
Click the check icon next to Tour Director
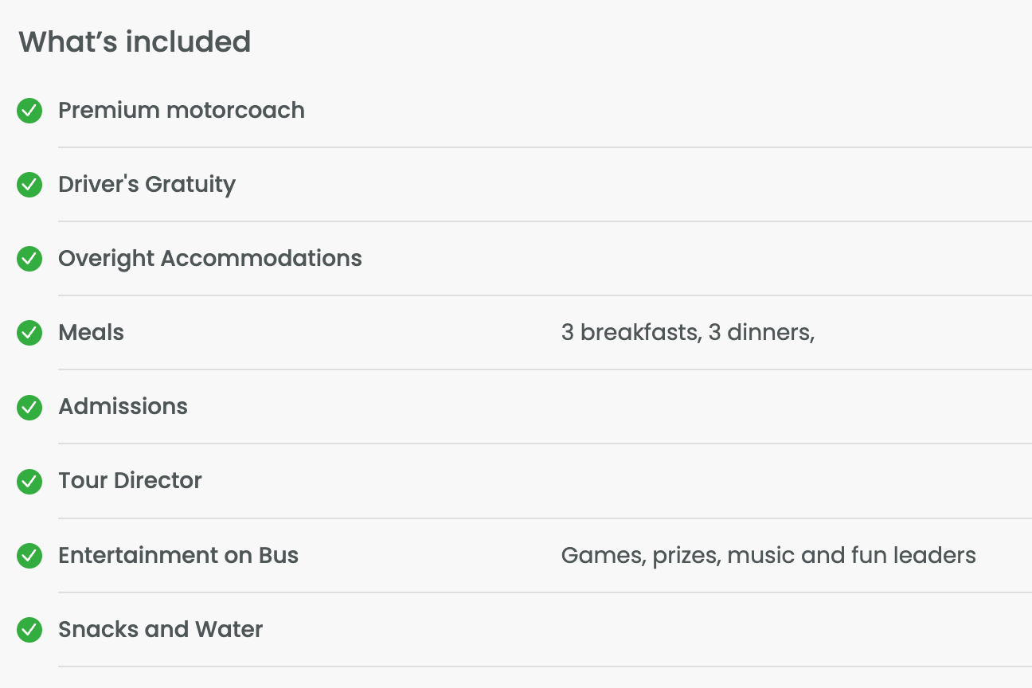click(x=29, y=481)
